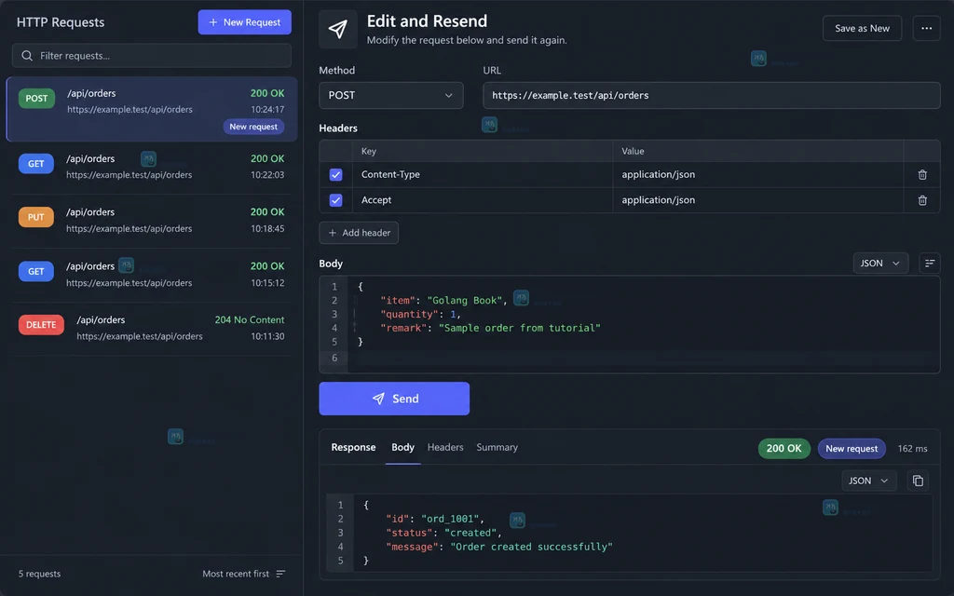This screenshot has width=954, height=596.
Task: Select the GET /api/orders request at 10:22:03
Action: (152, 167)
